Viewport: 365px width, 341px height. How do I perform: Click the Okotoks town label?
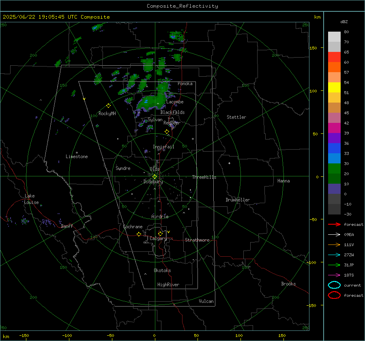(x=162, y=270)
